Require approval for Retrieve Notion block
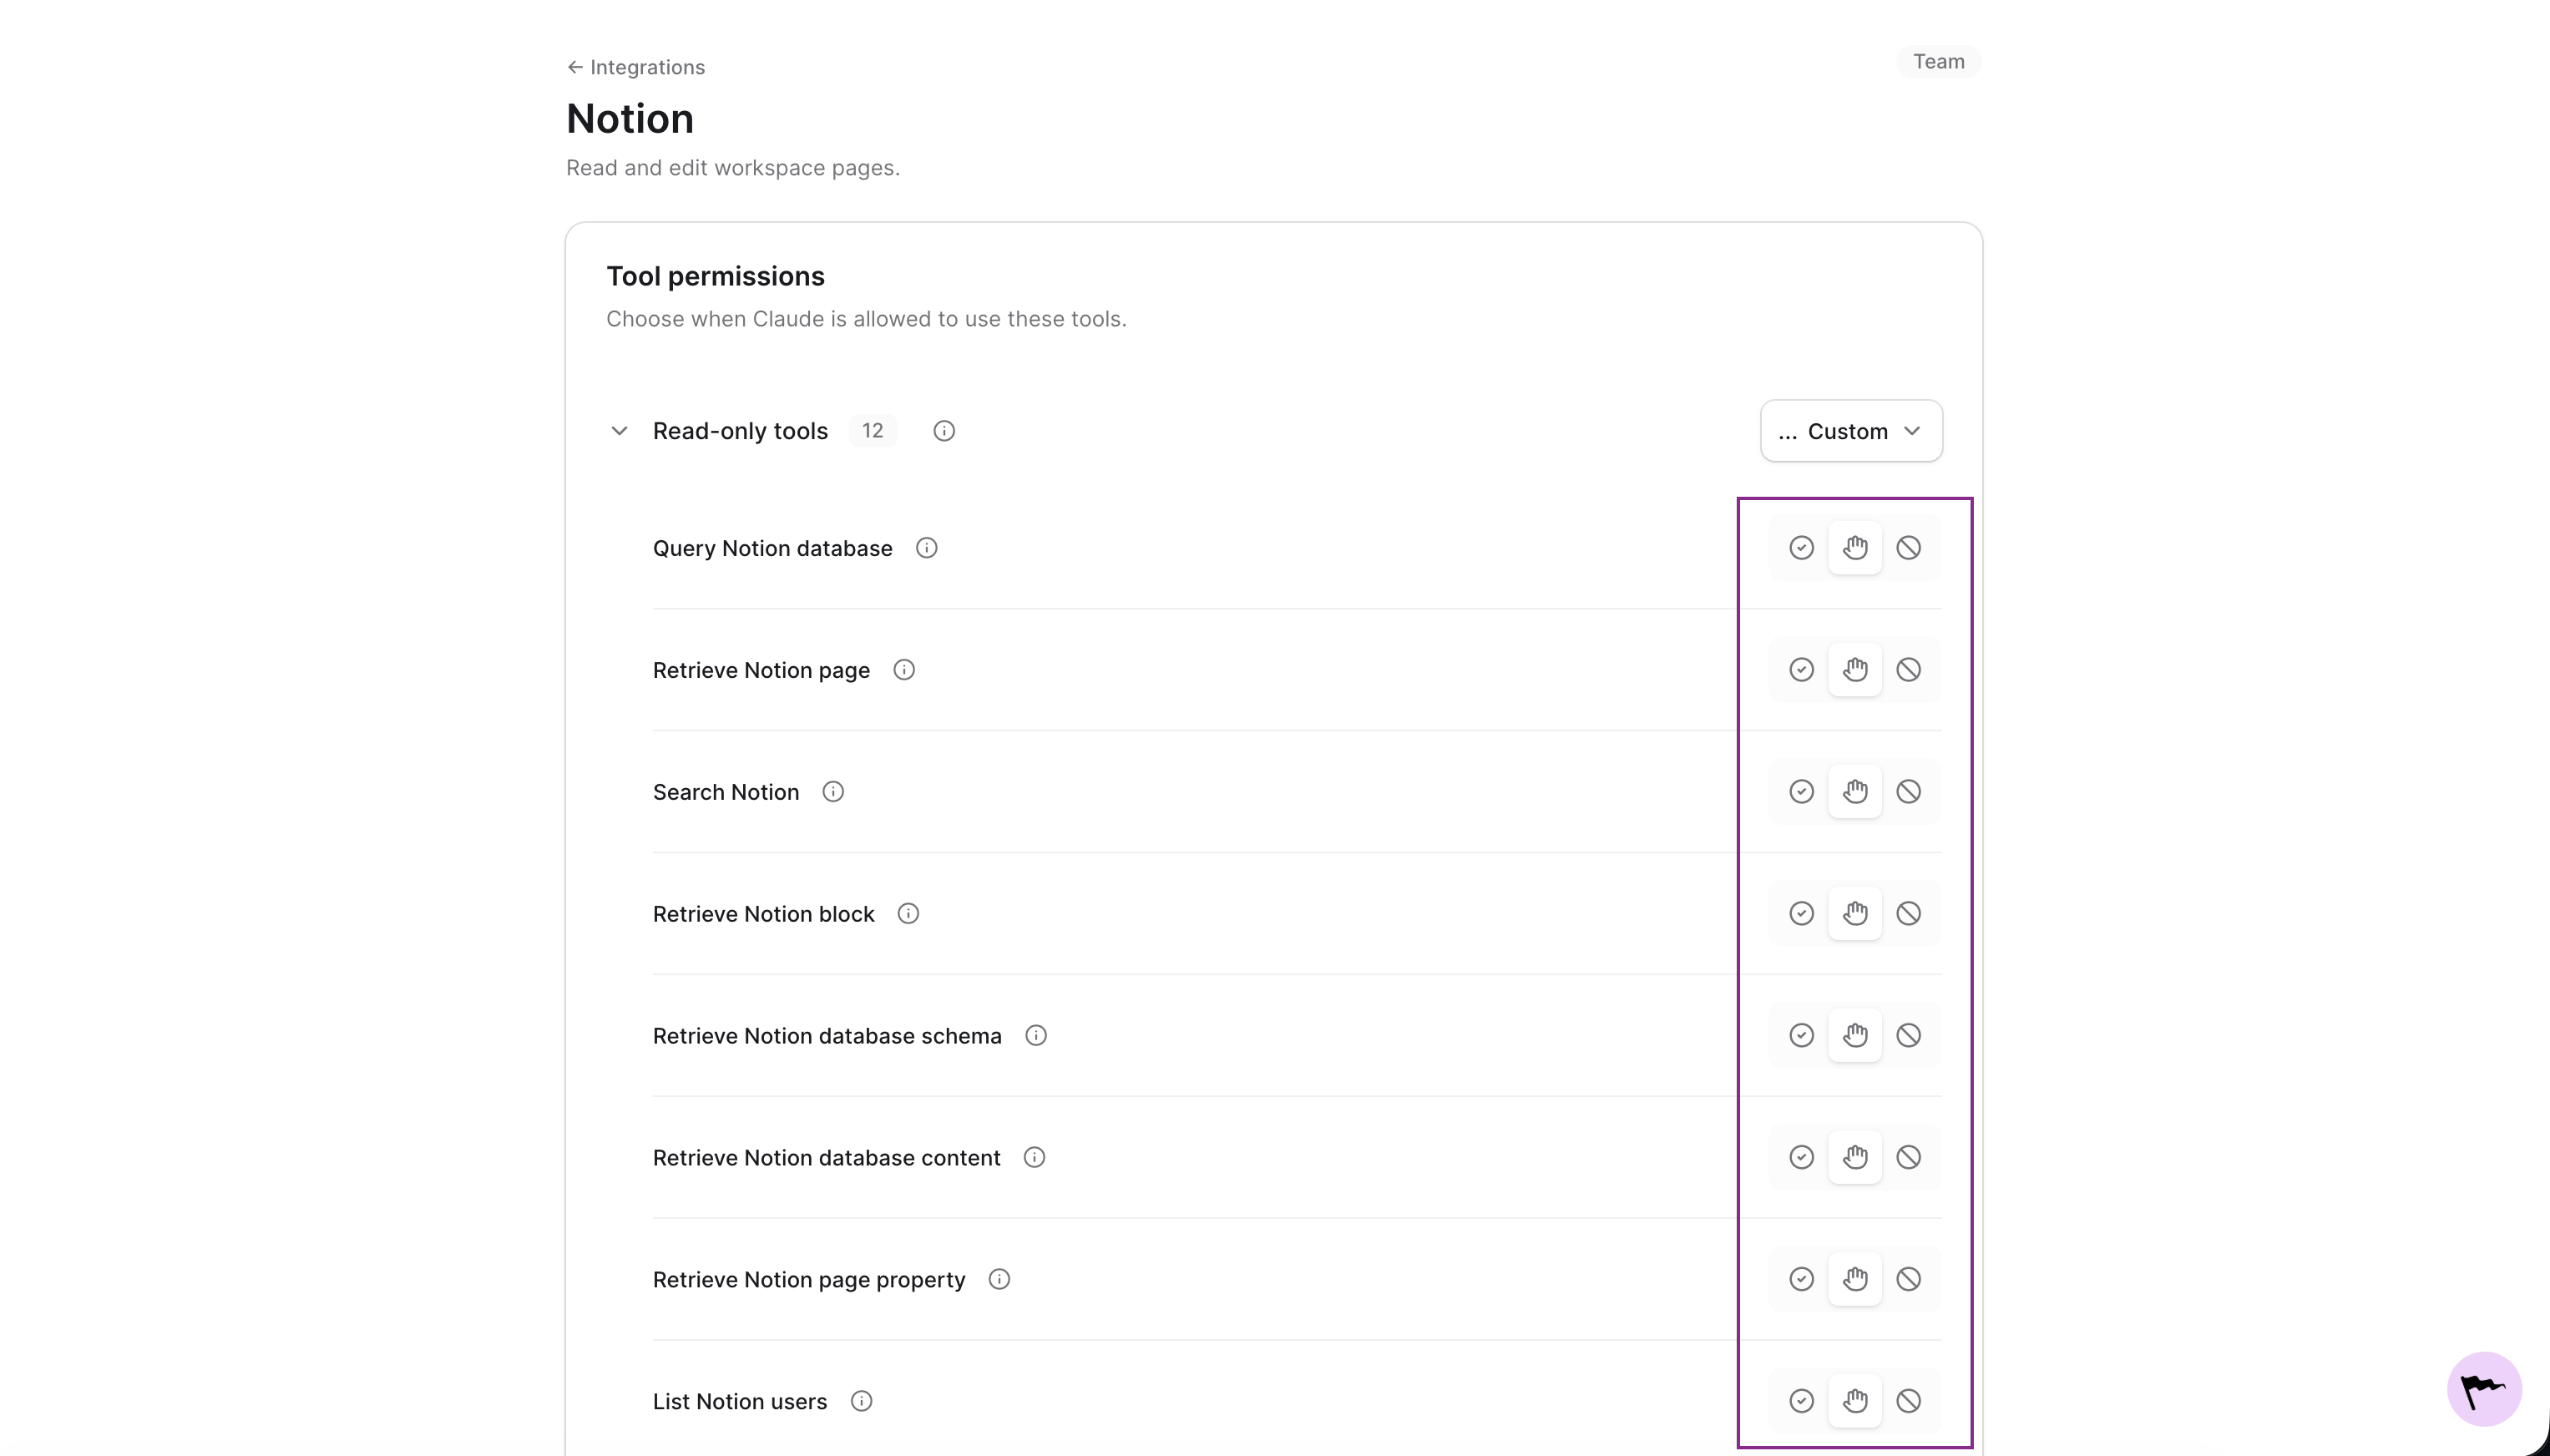The width and height of the screenshot is (2550, 1456). [1855, 914]
